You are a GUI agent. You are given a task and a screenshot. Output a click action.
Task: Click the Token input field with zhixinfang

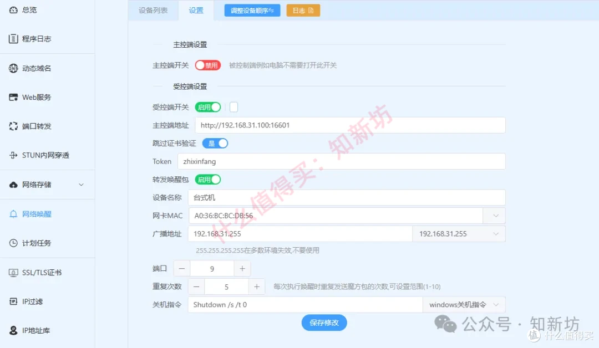pos(342,161)
